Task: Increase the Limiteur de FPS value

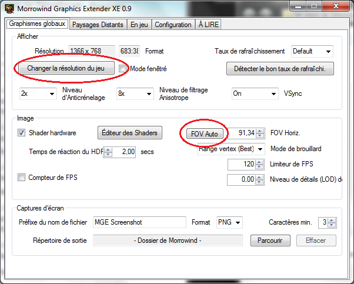Action: (260, 162)
